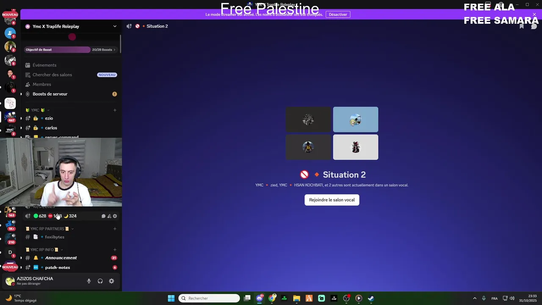
Task: Open Task View on the taskbar
Action: pyautogui.click(x=247, y=298)
